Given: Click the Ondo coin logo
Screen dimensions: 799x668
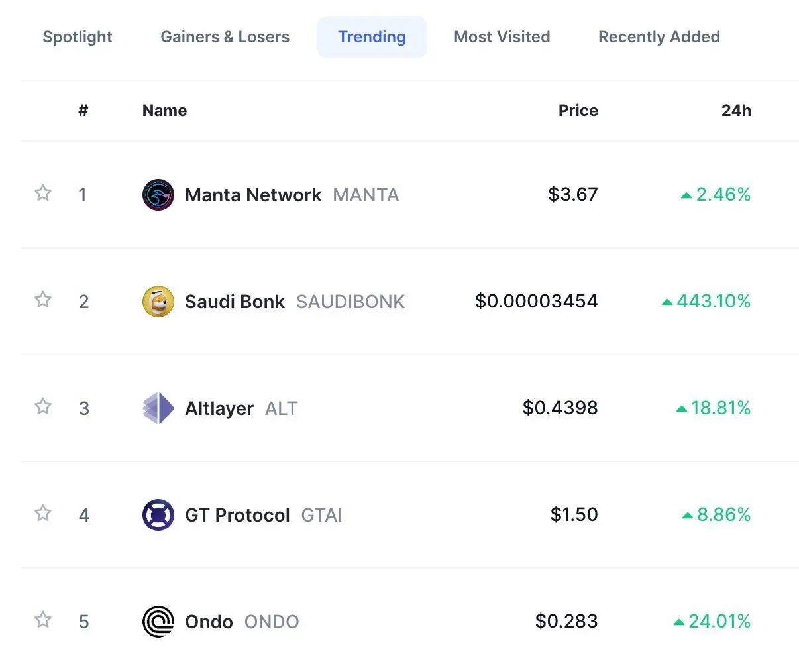Looking at the screenshot, I should click(158, 622).
